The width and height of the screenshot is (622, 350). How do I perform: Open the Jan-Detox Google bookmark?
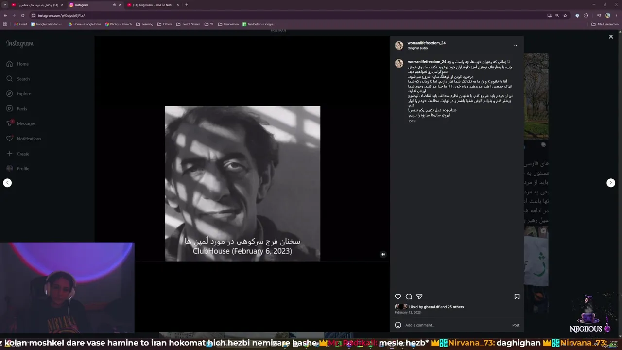pyautogui.click(x=259, y=24)
